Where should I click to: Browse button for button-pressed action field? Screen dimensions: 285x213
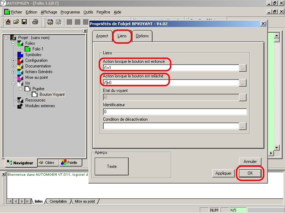coord(243,68)
